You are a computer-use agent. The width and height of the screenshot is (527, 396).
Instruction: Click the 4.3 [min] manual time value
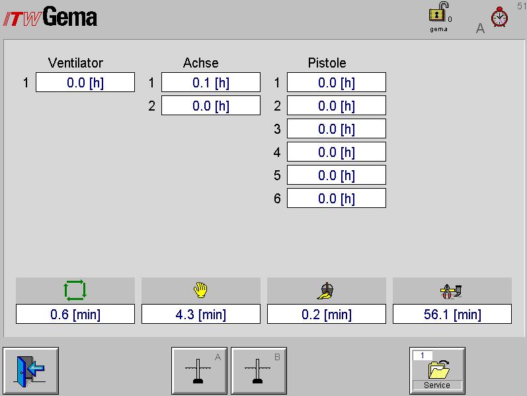201,314
